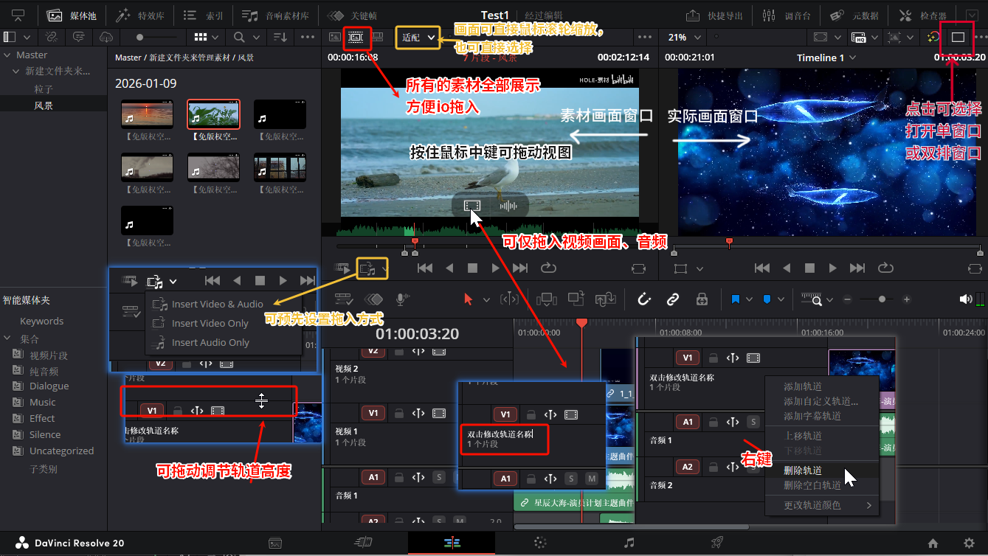This screenshot has height=556, width=988.
Task: Click the timeline zoom minus button
Action: pyautogui.click(x=847, y=299)
